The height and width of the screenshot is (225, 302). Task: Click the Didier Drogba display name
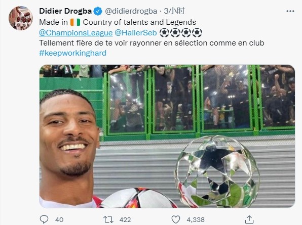coord(65,11)
